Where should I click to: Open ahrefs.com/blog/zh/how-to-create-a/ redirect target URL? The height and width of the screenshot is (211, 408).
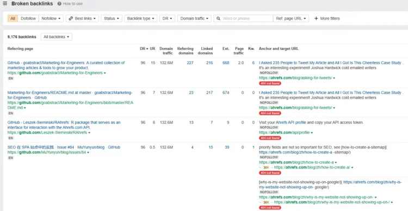[x=312, y=167]
